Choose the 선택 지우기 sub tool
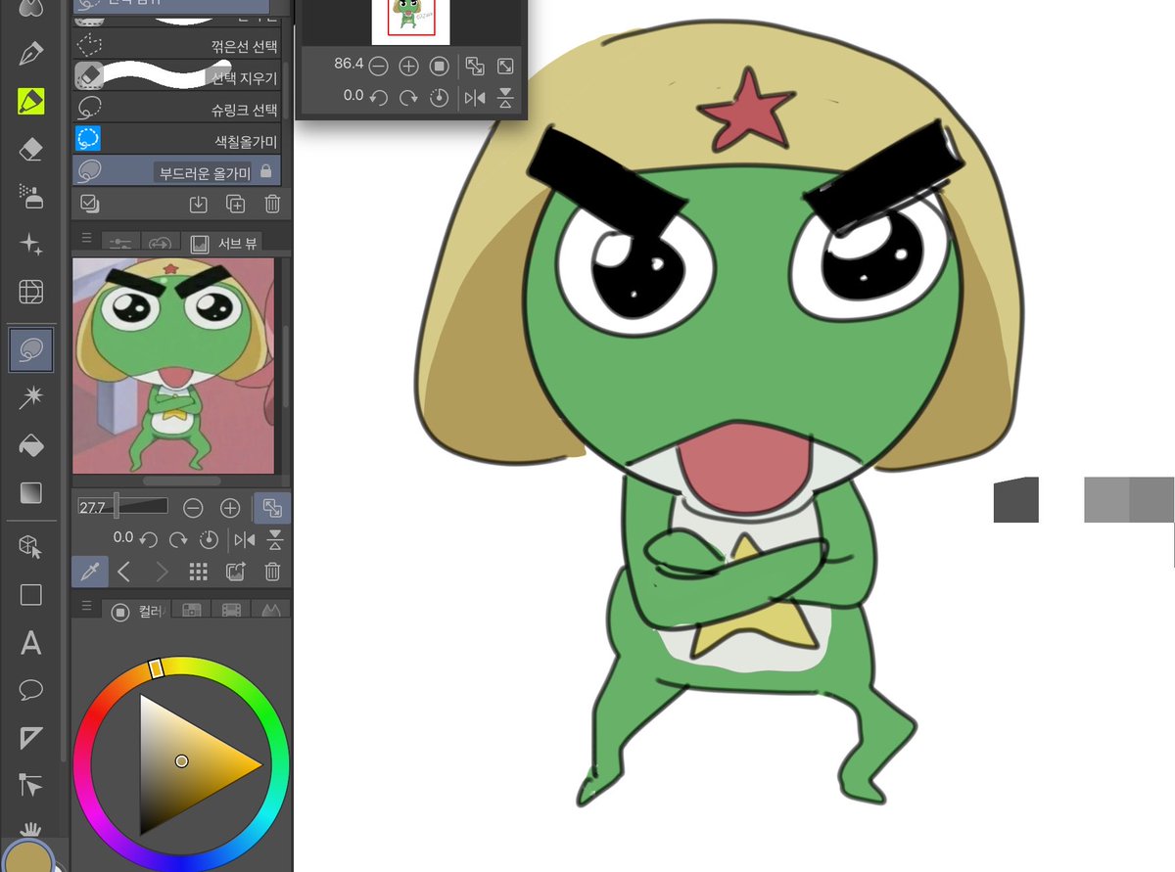The height and width of the screenshot is (872, 1175). tap(177, 76)
